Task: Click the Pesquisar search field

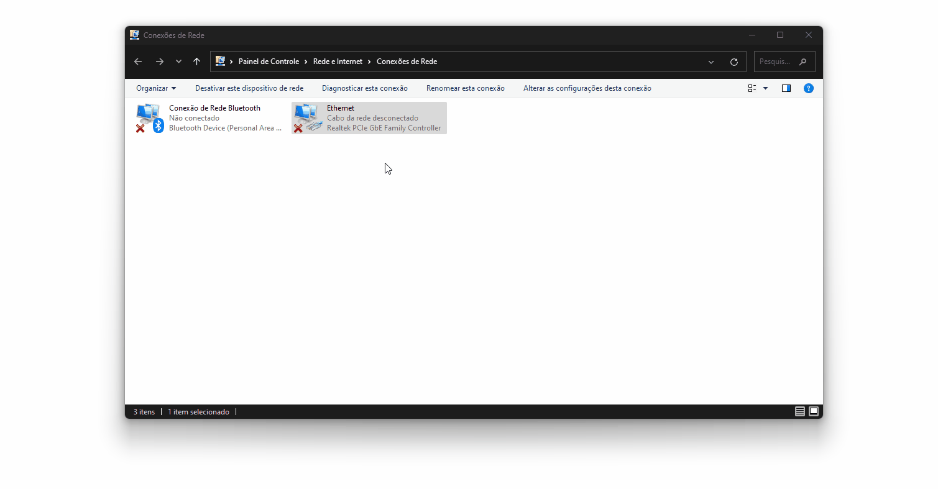Action: pyautogui.click(x=784, y=62)
